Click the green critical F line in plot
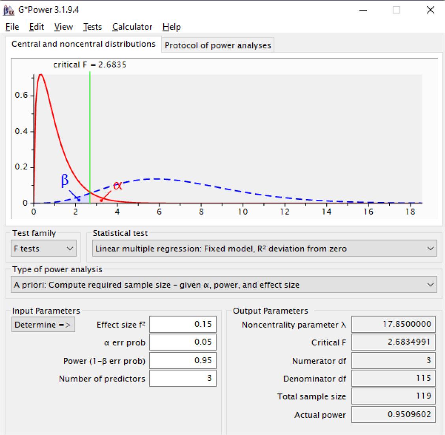The image size is (445, 435). coord(90,118)
